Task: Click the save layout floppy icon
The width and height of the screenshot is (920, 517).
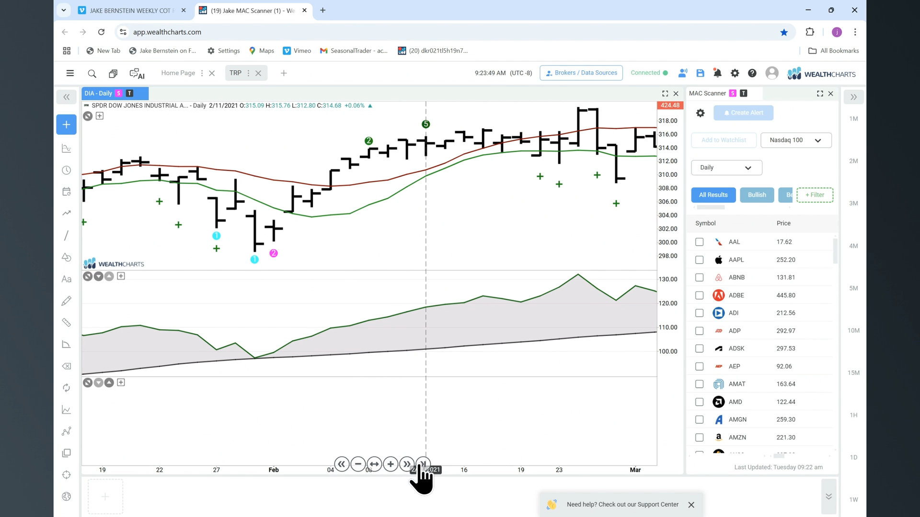Action: 700,73
